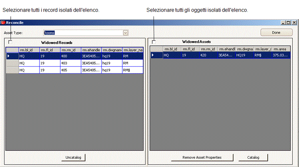The width and height of the screenshot is (299, 167).
Task: Sort Widowed Assets by rm.bl_id column
Action: click(172, 49)
